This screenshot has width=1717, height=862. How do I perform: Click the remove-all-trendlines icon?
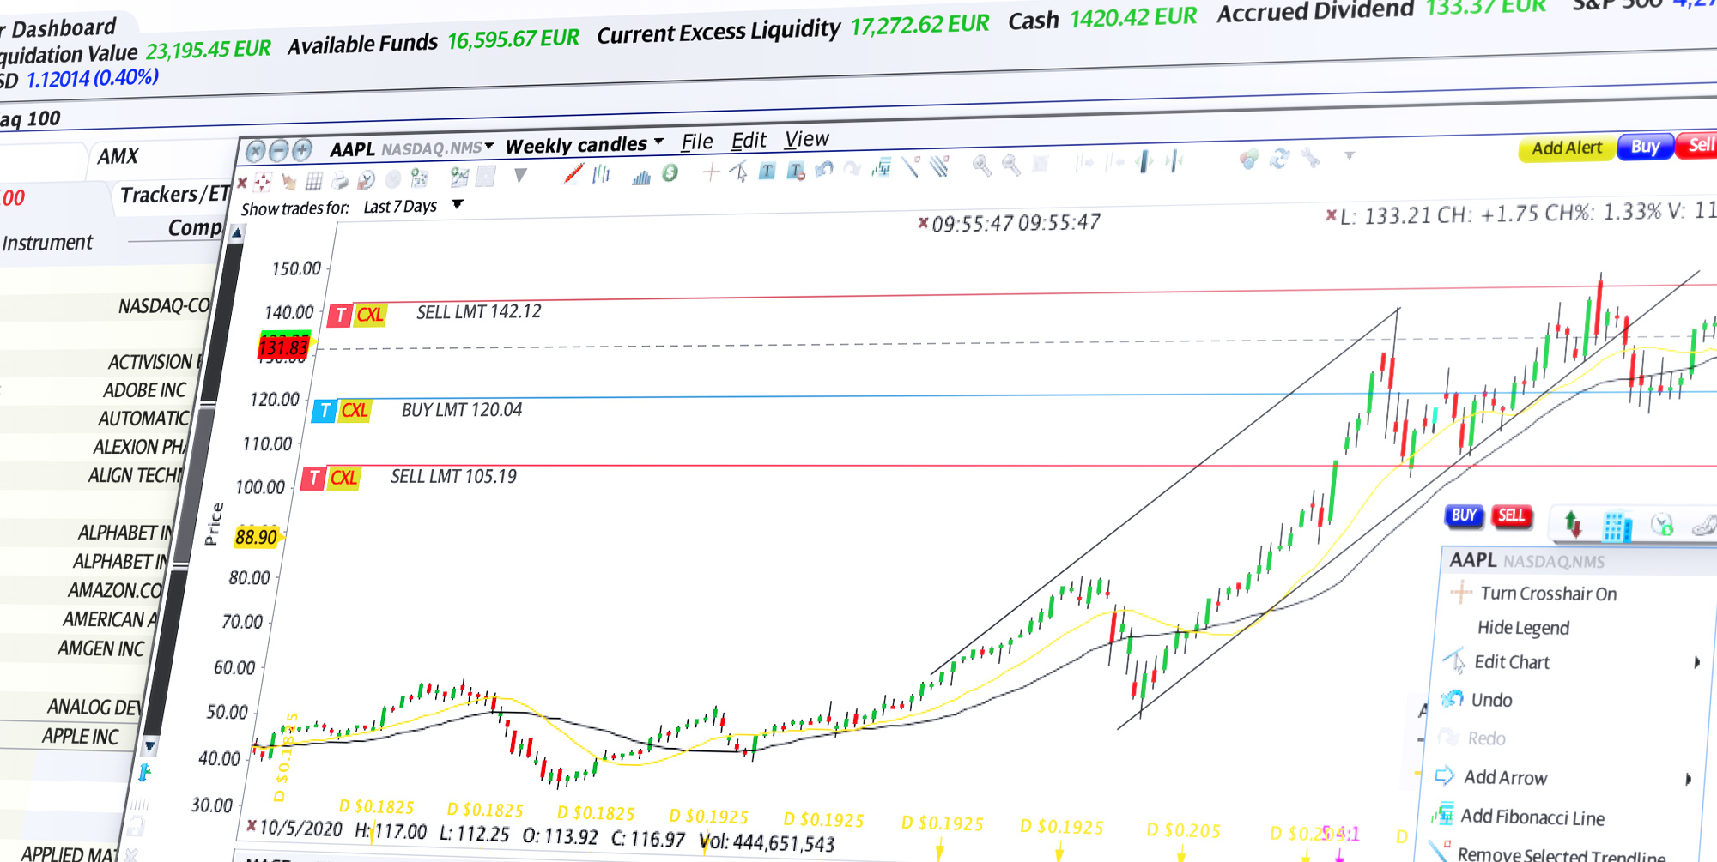(x=940, y=165)
